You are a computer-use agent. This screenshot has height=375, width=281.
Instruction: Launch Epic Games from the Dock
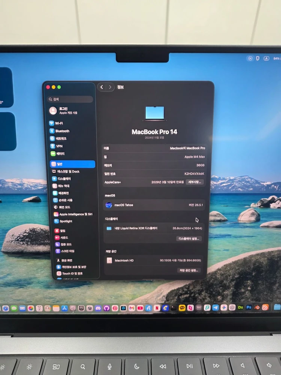81,308
